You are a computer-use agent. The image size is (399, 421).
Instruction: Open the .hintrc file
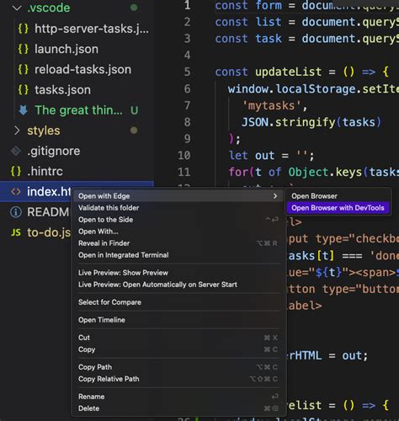click(45, 172)
